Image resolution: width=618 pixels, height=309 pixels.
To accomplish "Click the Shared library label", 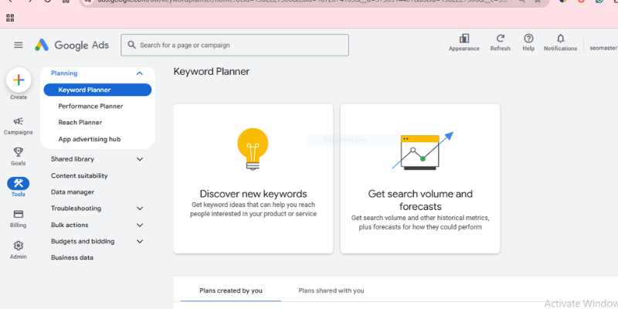I will [x=73, y=159].
